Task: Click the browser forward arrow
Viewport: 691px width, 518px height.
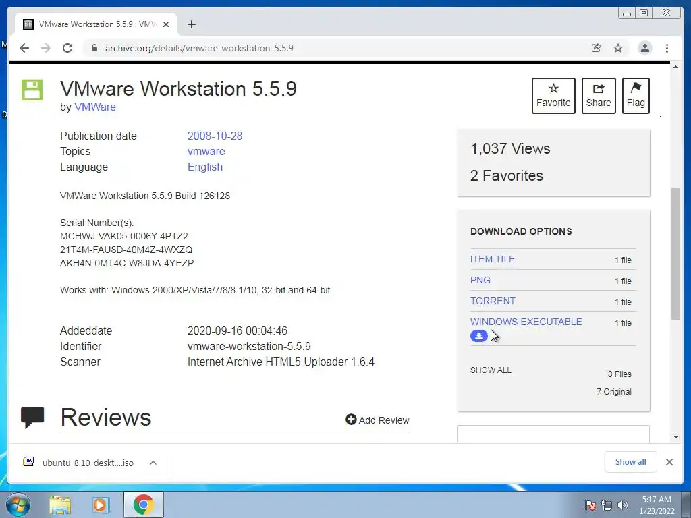Action: point(46,48)
